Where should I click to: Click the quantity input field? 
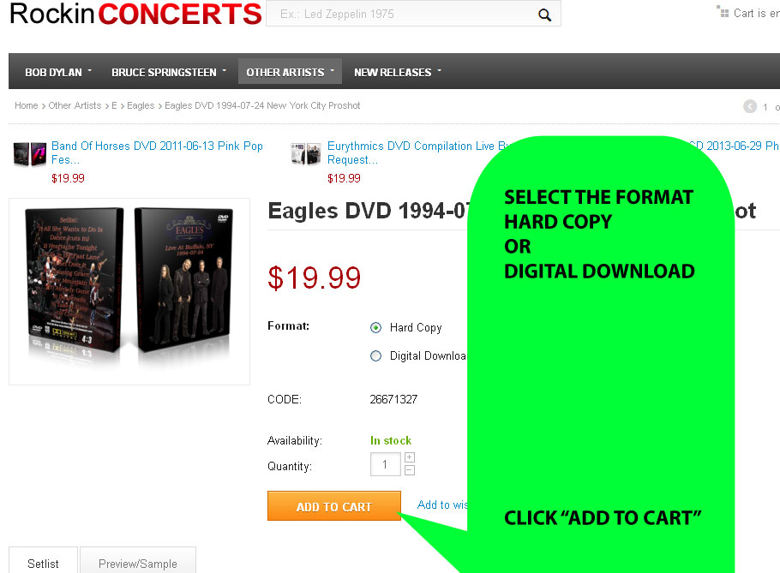[385, 464]
